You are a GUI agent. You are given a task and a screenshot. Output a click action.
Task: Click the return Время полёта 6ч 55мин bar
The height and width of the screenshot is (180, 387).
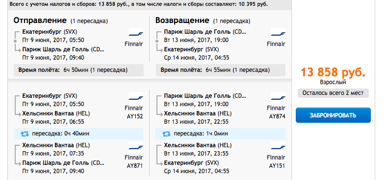coord(221,70)
